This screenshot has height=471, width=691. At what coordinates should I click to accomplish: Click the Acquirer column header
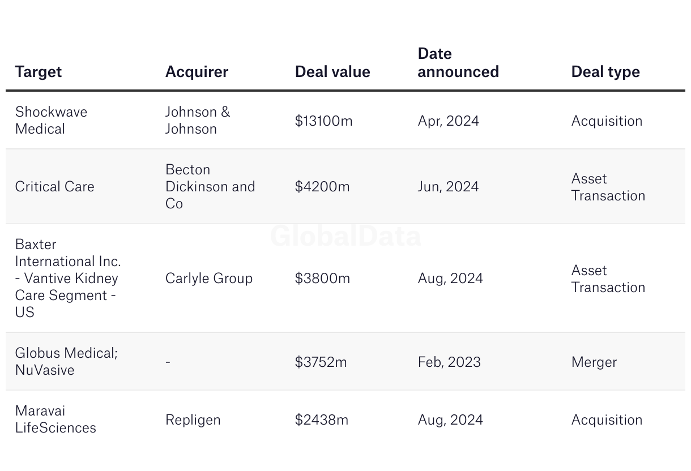tap(197, 72)
